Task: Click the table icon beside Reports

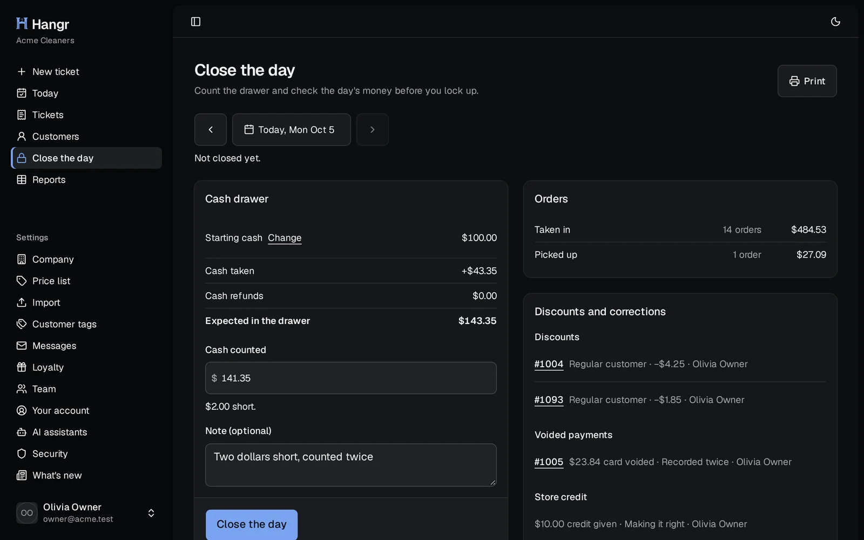Action: click(x=22, y=180)
